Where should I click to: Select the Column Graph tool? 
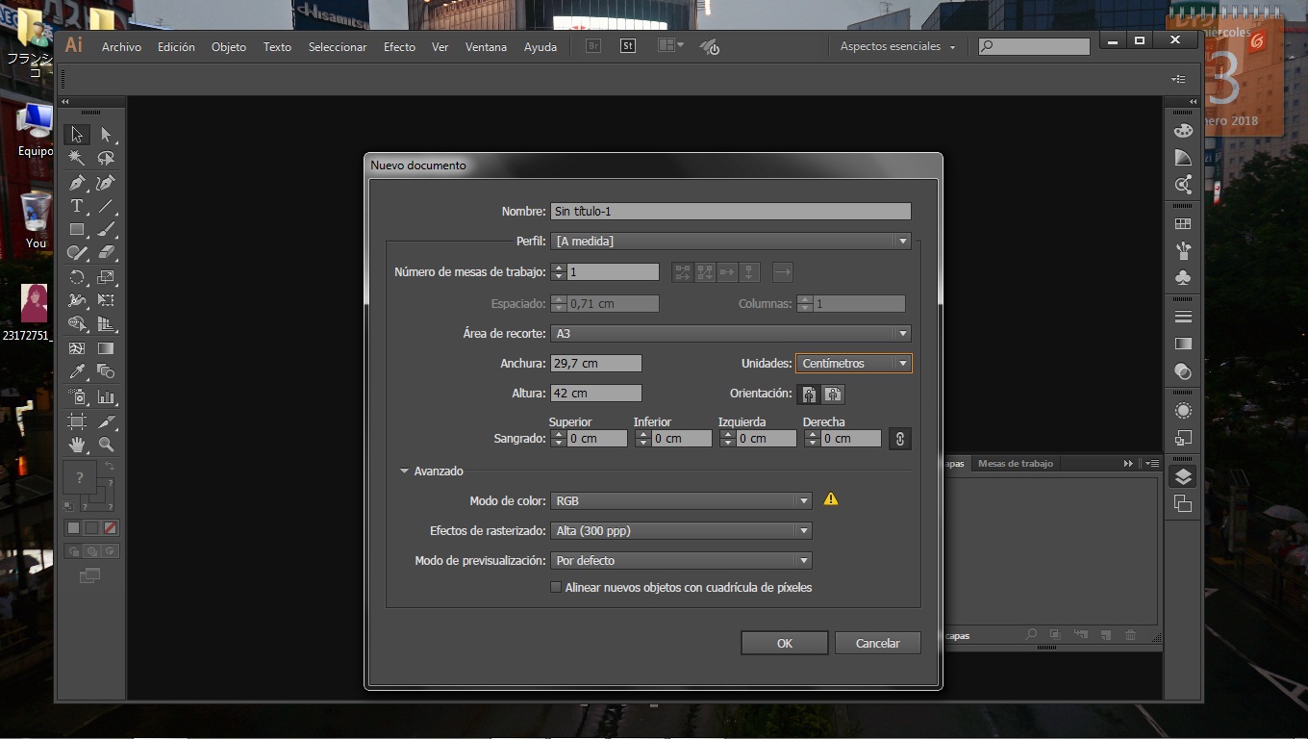(106, 396)
